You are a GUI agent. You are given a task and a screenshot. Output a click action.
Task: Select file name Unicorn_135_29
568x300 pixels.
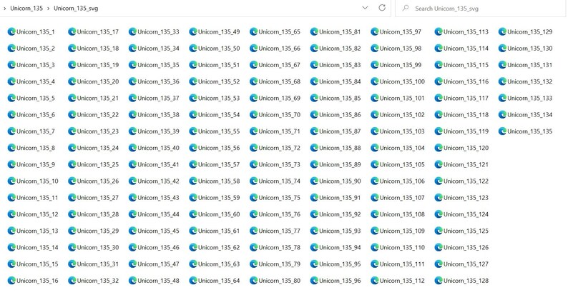[x=98, y=231]
